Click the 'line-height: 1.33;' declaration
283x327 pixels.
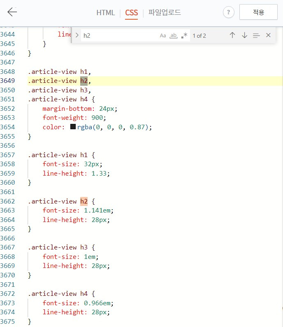(76, 174)
